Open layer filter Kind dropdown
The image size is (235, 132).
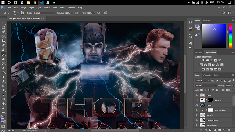click(202, 81)
